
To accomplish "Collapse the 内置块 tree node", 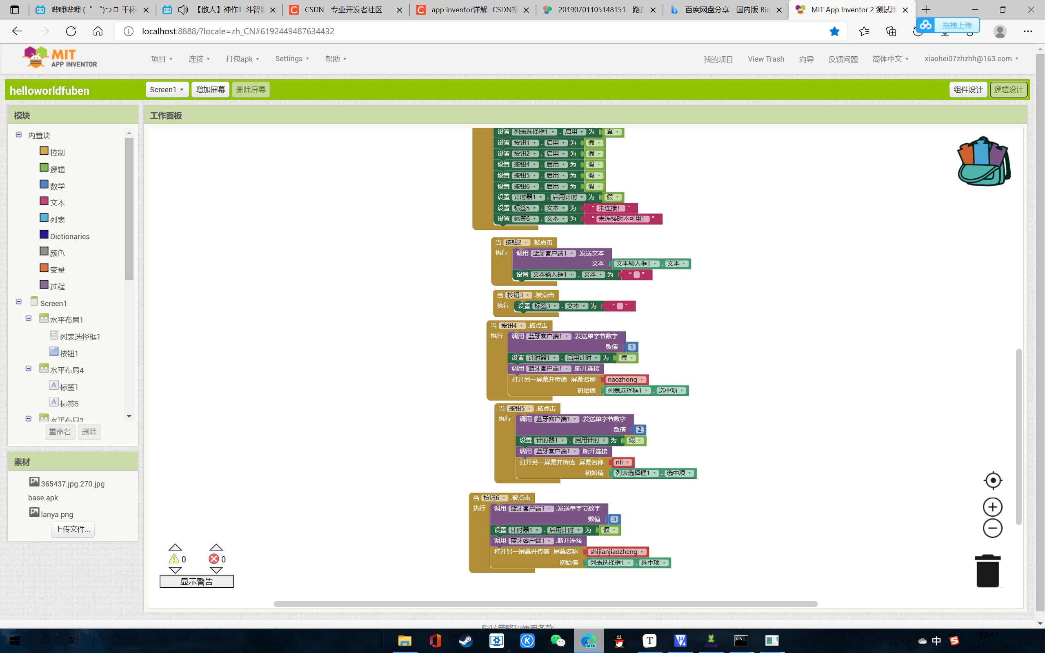I will click(18, 135).
